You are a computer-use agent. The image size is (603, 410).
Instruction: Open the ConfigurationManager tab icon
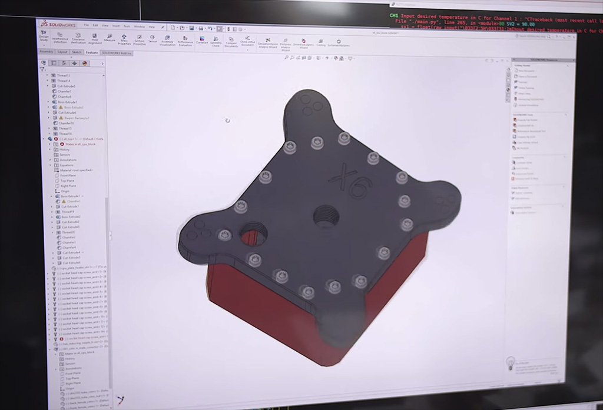point(64,63)
